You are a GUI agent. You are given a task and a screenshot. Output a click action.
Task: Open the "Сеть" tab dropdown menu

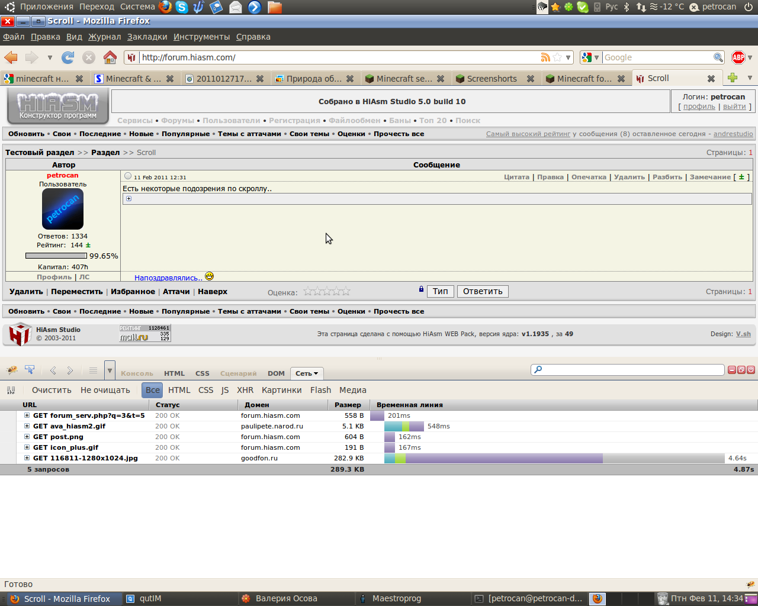click(x=307, y=373)
